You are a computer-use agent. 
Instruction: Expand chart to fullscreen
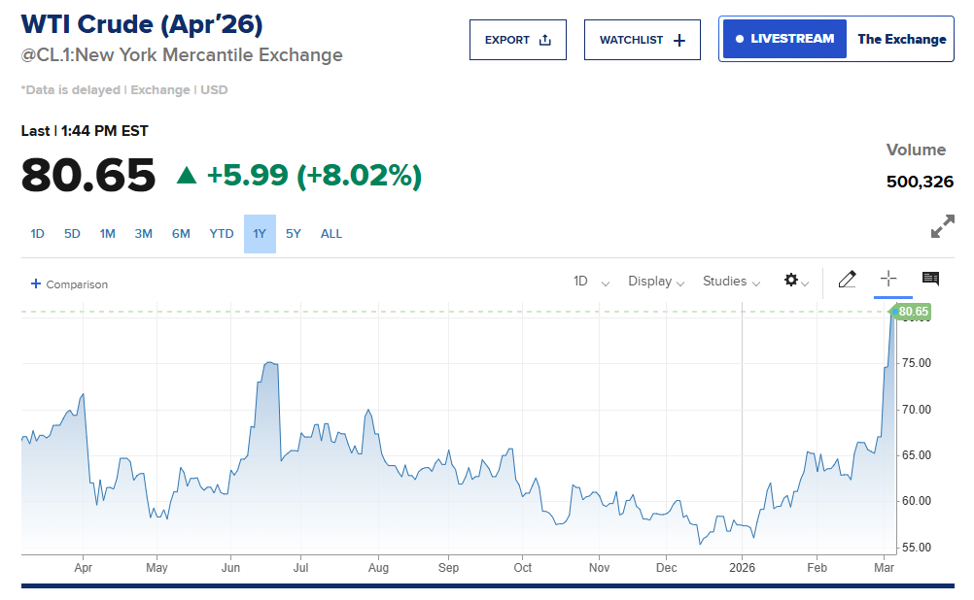(942, 227)
